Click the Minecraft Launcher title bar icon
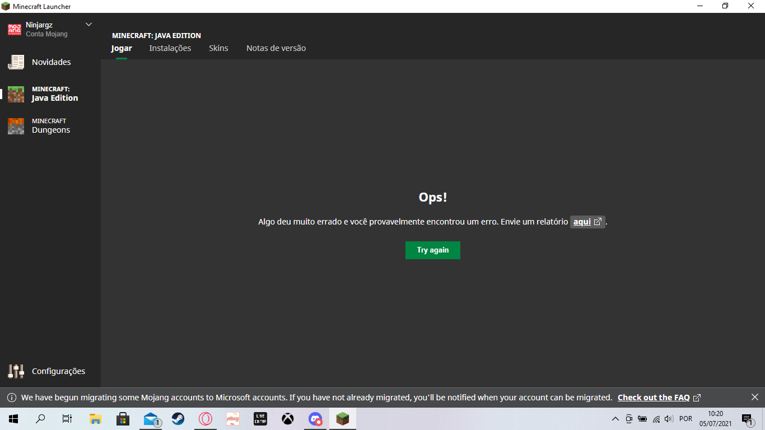The width and height of the screenshot is (765, 430). [6, 6]
